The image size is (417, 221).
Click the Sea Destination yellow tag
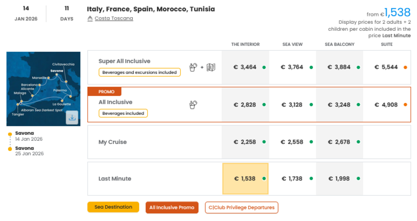(113, 207)
